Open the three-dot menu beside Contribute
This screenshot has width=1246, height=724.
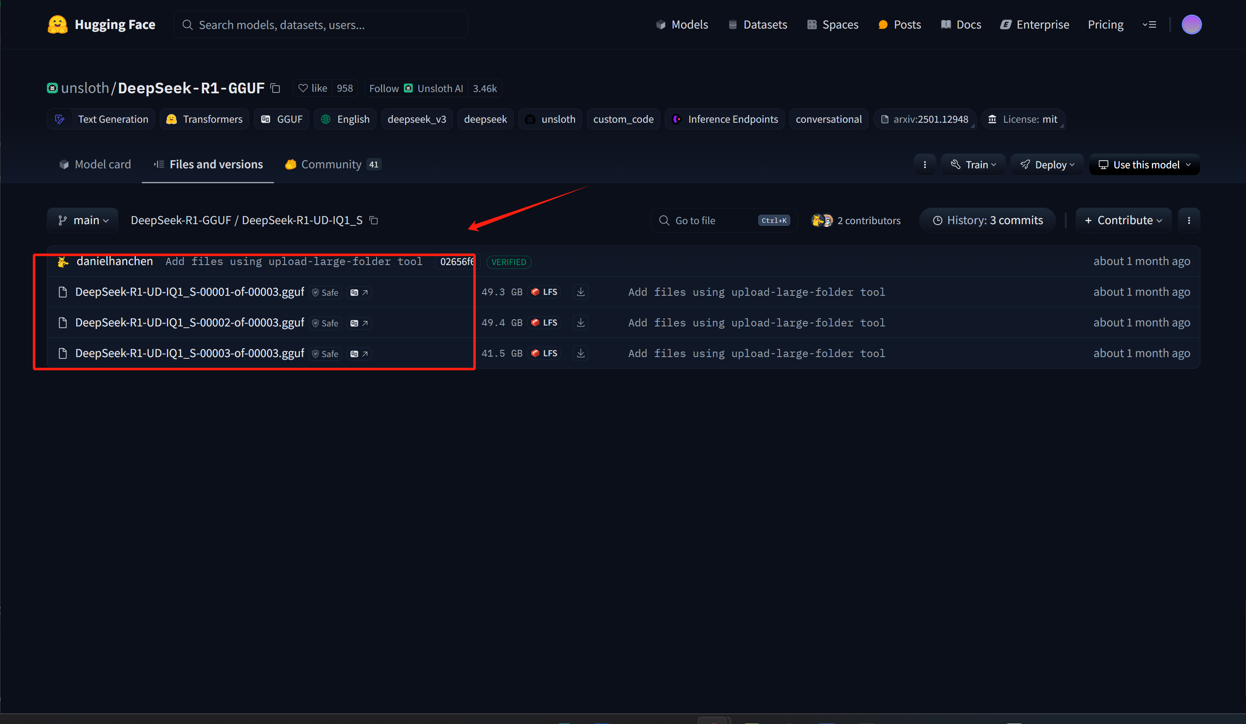click(1188, 221)
